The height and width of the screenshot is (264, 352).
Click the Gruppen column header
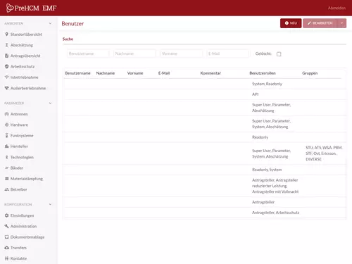point(310,73)
